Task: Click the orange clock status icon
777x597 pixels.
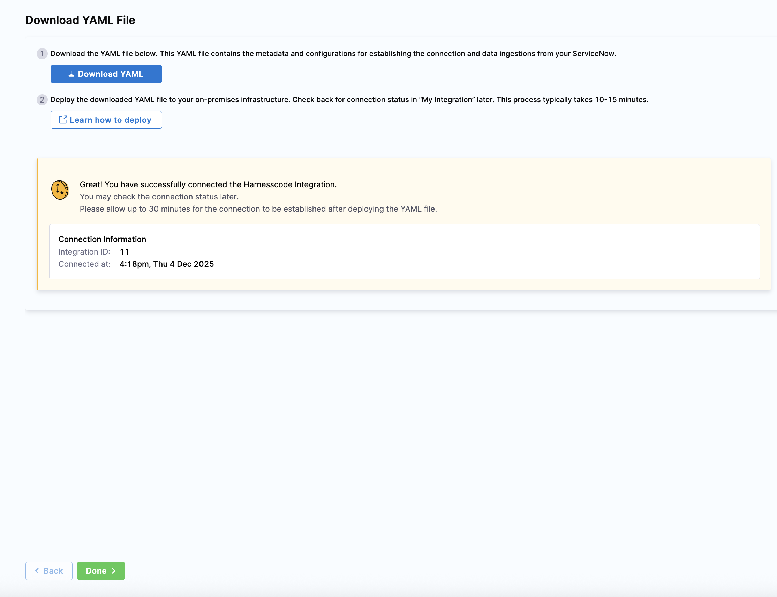Action: (60, 190)
